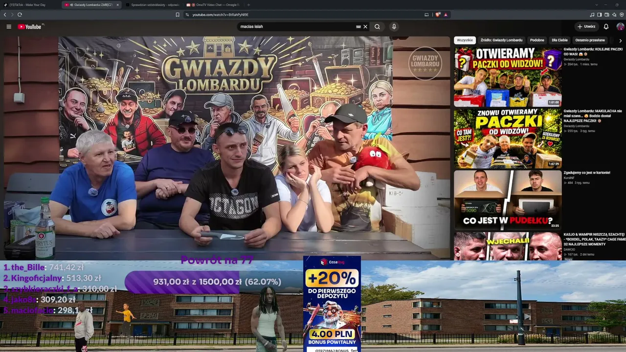Open YouTube notifications bell

[x=606, y=26]
